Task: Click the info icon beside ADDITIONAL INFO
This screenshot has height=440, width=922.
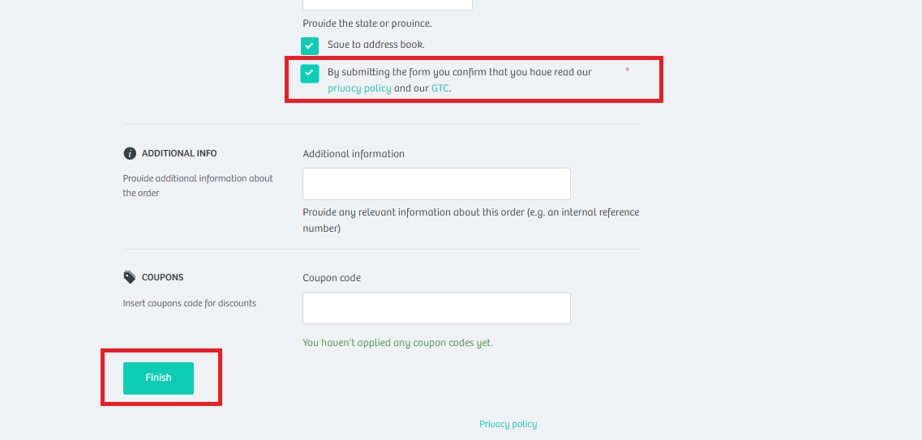Action: (130, 153)
